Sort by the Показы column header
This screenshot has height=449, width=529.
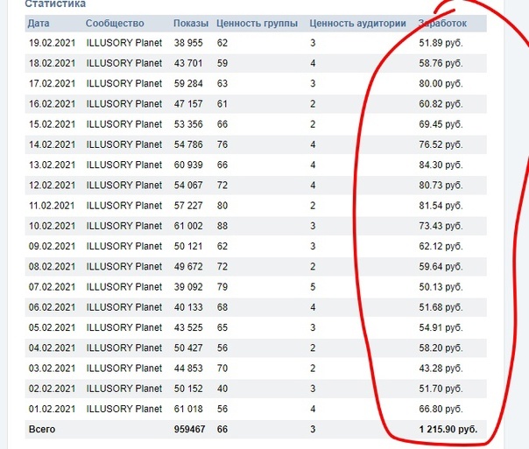(x=191, y=24)
